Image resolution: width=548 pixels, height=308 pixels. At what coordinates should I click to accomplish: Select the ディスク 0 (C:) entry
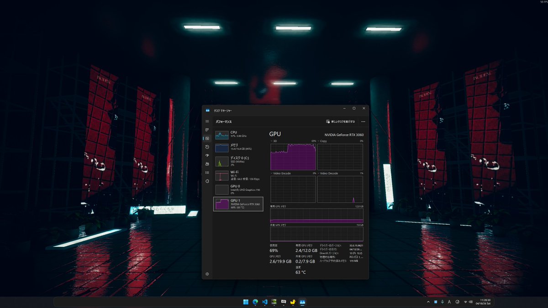(238, 161)
